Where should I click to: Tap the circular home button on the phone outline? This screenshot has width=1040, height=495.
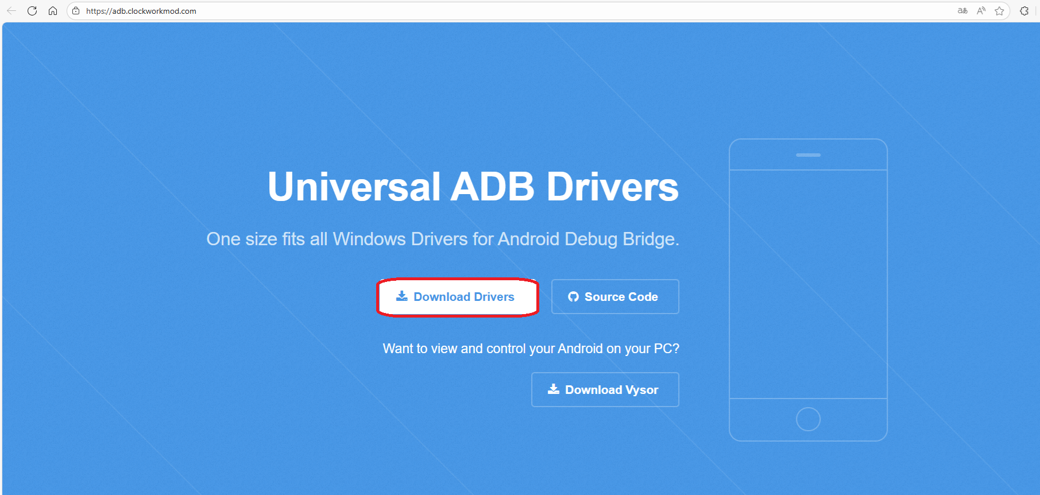808,419
